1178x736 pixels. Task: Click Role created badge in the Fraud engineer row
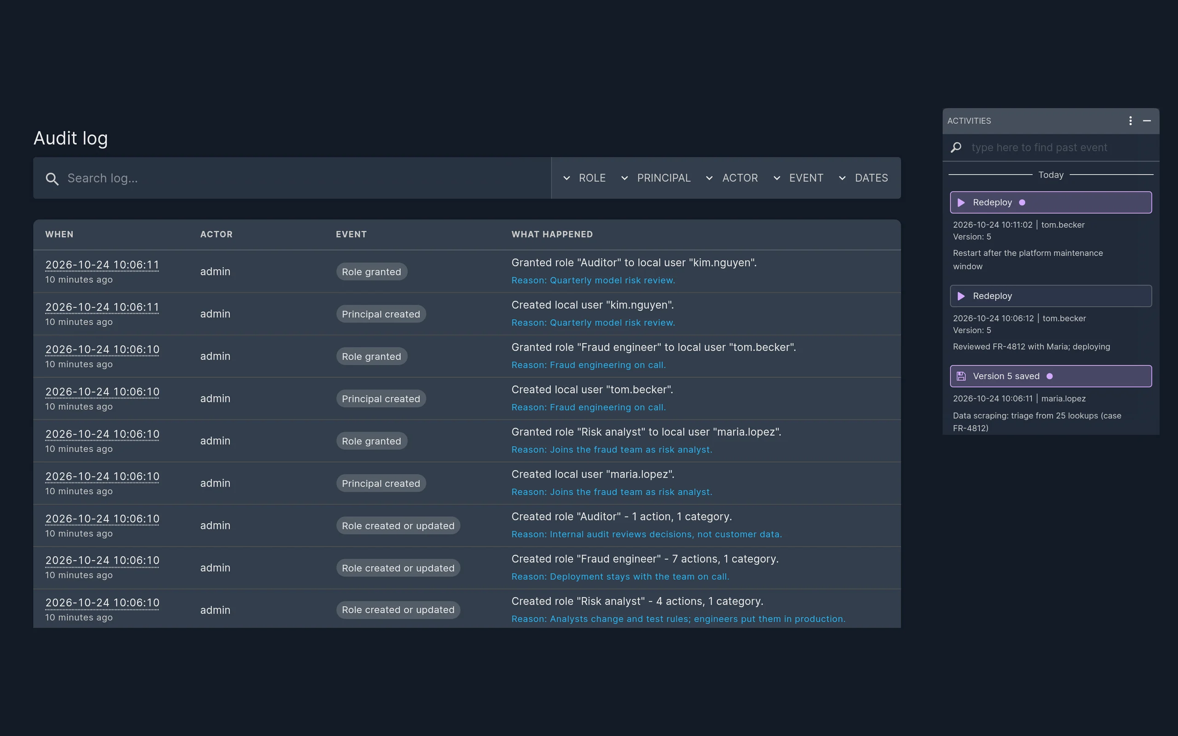(x=398, y=568)
